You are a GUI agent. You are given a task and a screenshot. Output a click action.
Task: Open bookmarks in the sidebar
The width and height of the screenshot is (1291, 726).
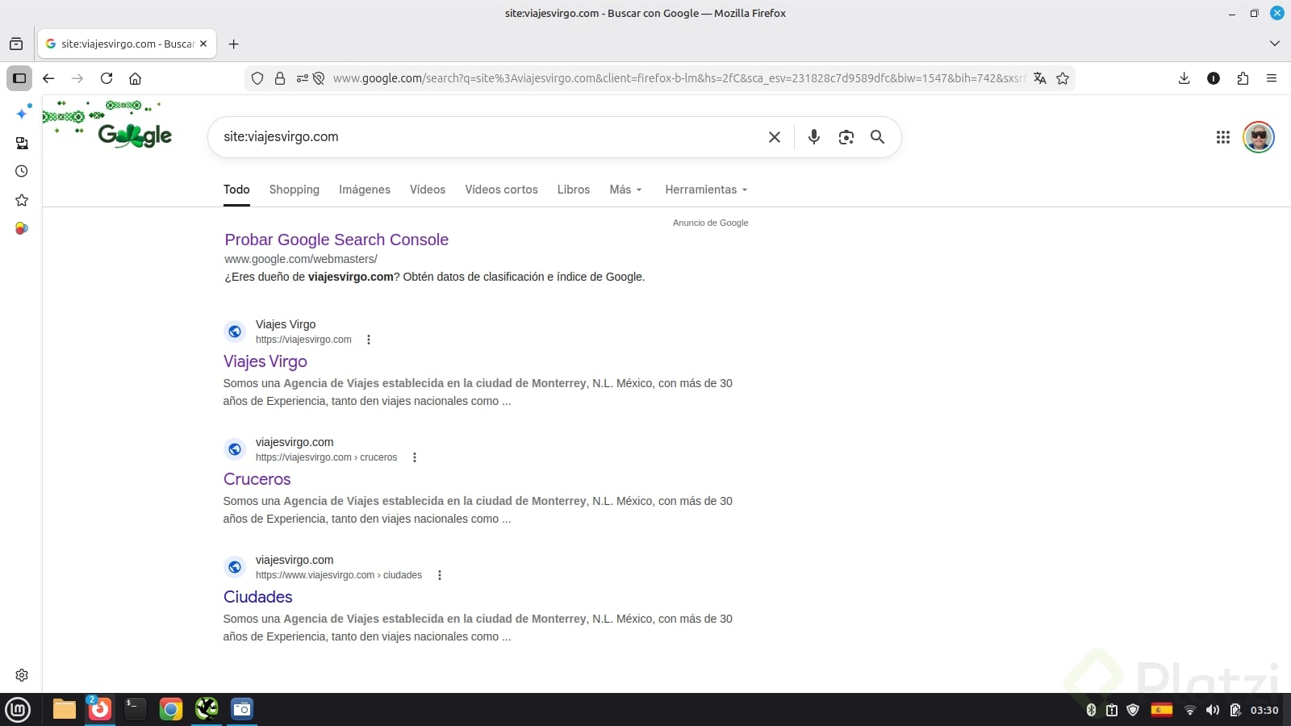(x=22, y=200)
